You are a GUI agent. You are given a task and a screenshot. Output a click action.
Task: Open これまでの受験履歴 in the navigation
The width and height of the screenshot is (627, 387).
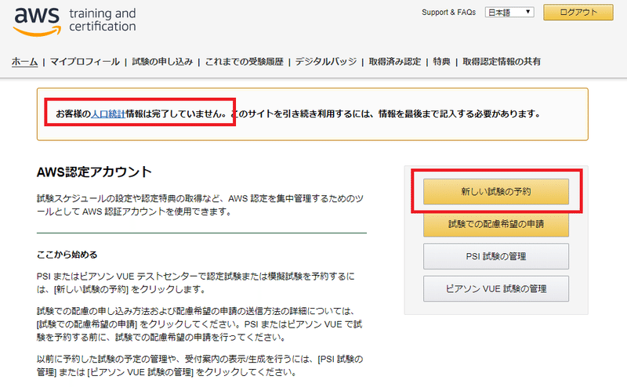[x=245, y=62]
